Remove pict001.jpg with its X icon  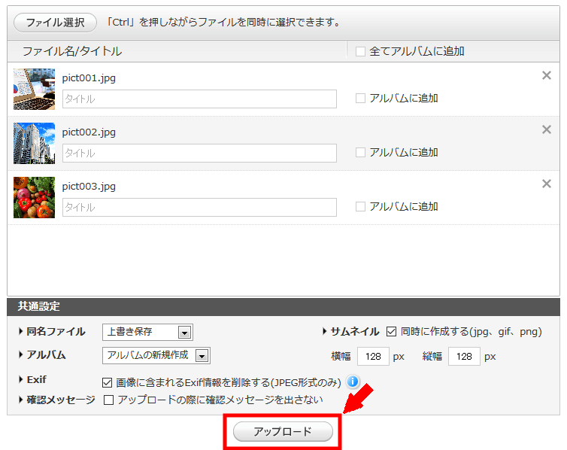click(547, 75)
